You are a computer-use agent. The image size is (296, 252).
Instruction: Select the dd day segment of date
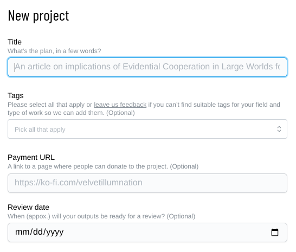(x=37, y=232)
